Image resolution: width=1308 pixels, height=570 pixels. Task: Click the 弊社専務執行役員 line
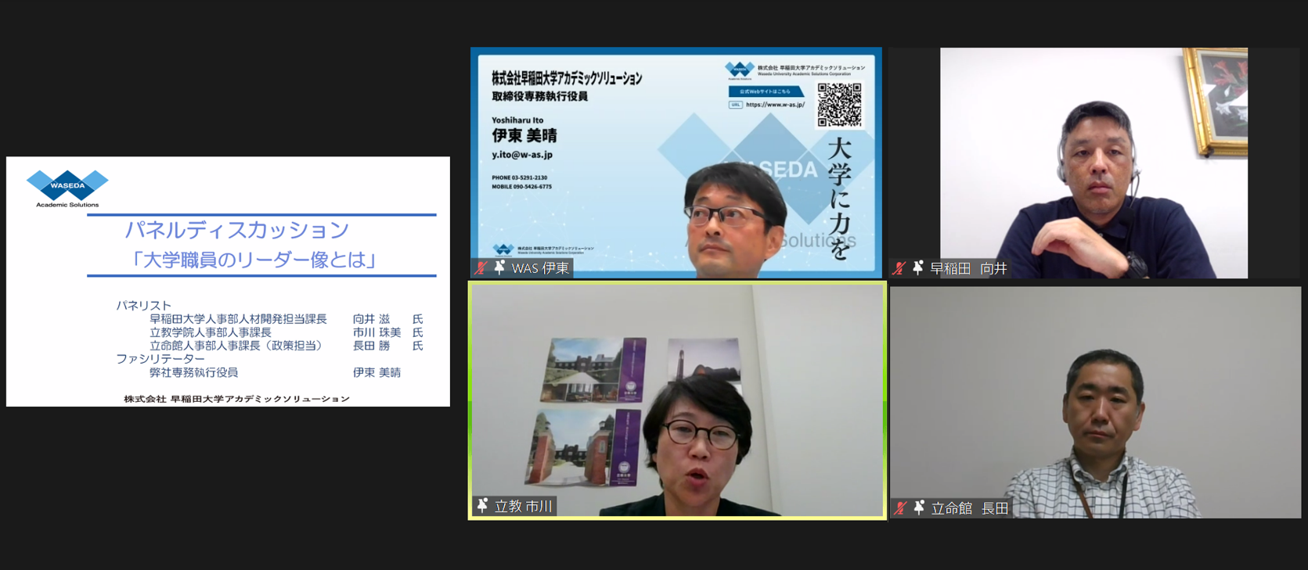[193, 372]
